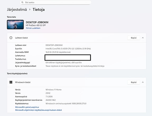Viewport: 152px width, 116px height.
Task: Open the Microsoftin palvelusopimus link
Action: pyautogui.click(x=27, y=107)
